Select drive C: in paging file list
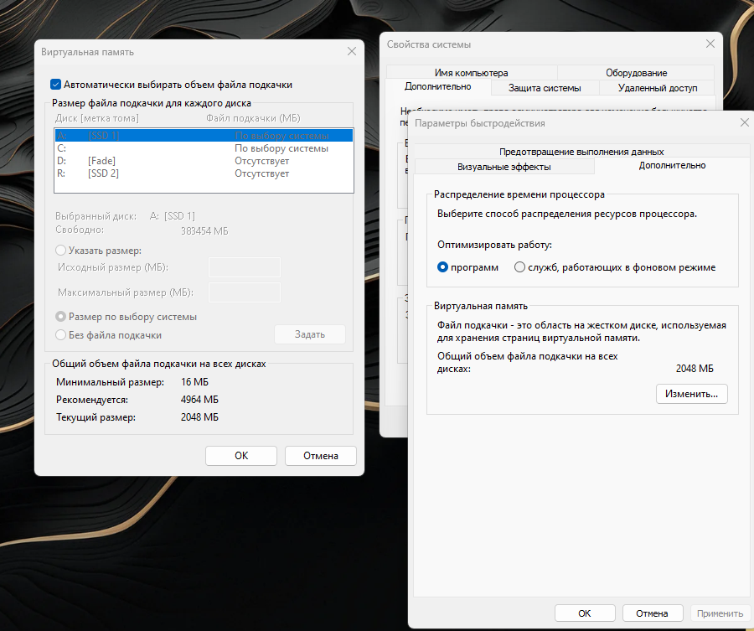 coord(204,148)
